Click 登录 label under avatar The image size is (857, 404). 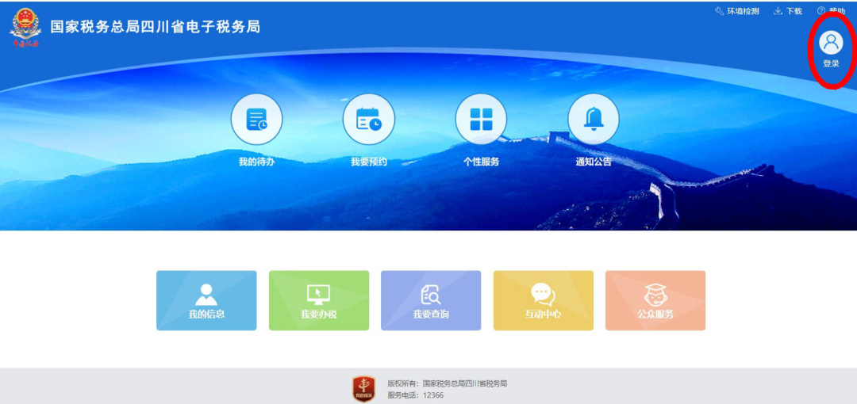(831, 63)
